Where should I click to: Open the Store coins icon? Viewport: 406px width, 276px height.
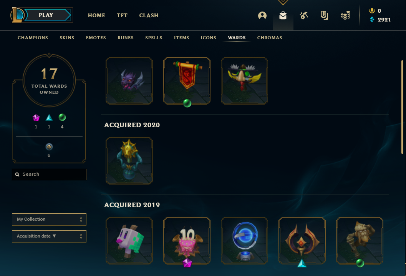pyautogui.click(x=345, y=15)
